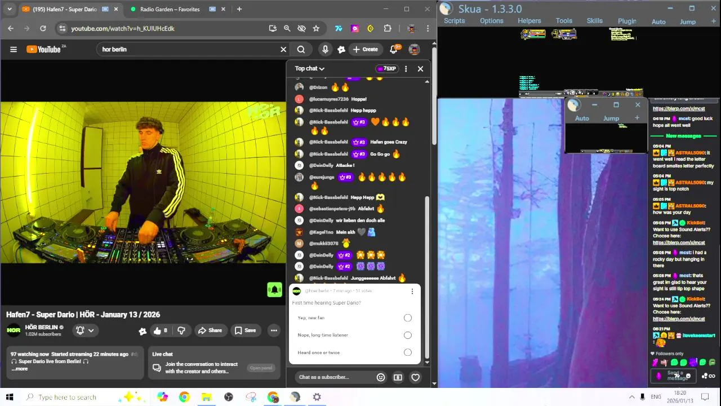Open OBS Studio from the taskbar
Image resolution: width=721 pixels, height=406 pixels.
pyautogui.click(x=229, y=397)
